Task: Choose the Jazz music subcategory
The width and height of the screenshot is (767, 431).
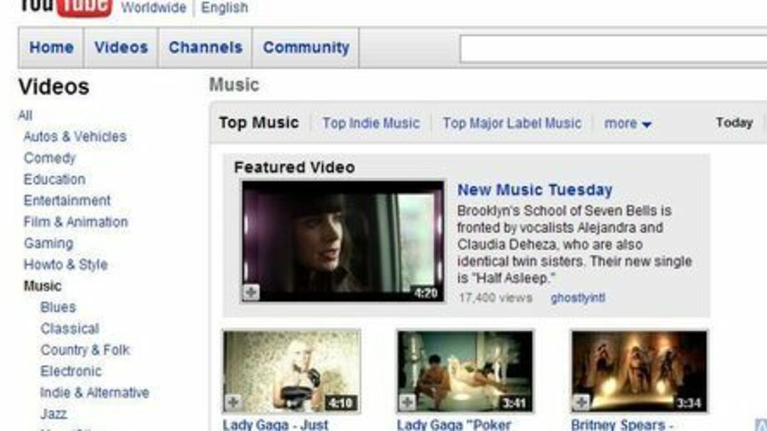Action: tap(54, 414)
